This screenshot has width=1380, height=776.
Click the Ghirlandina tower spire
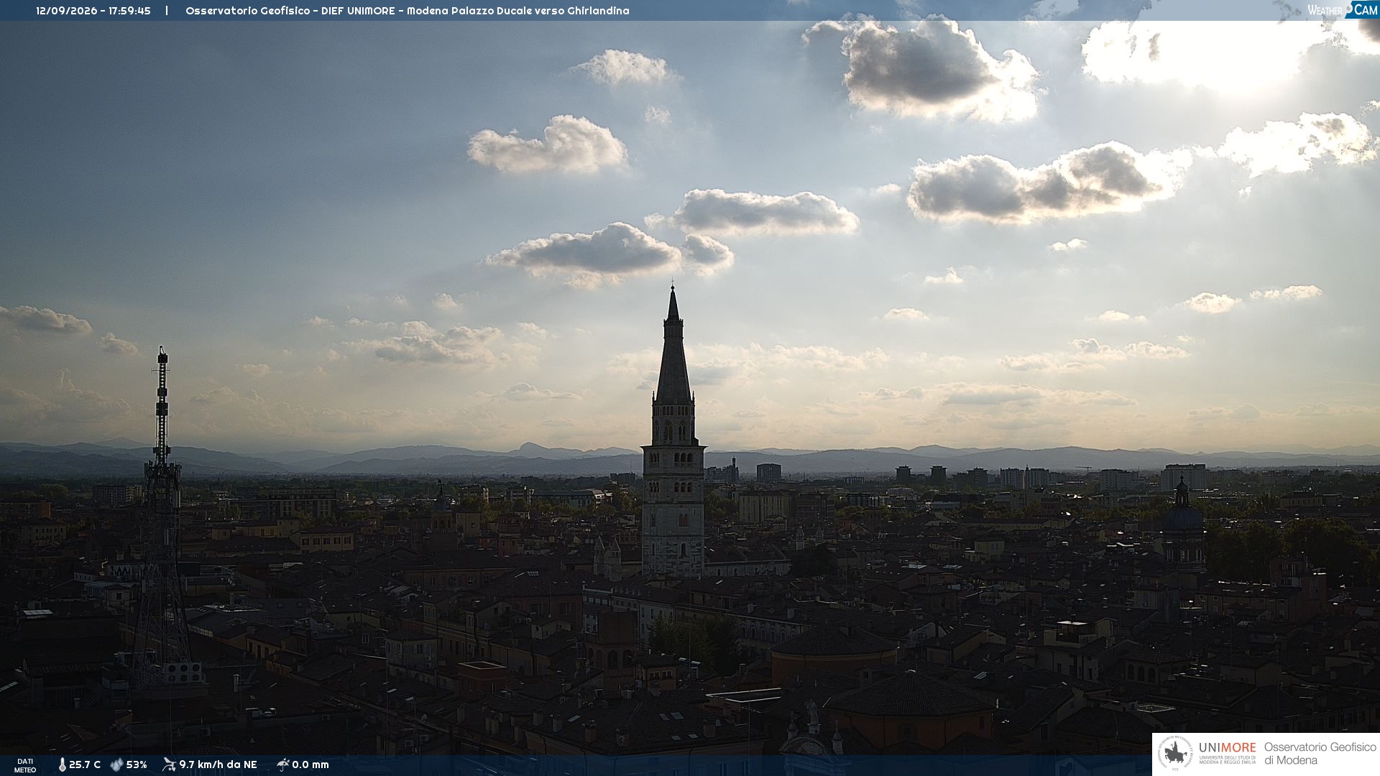tap(673, 345)
